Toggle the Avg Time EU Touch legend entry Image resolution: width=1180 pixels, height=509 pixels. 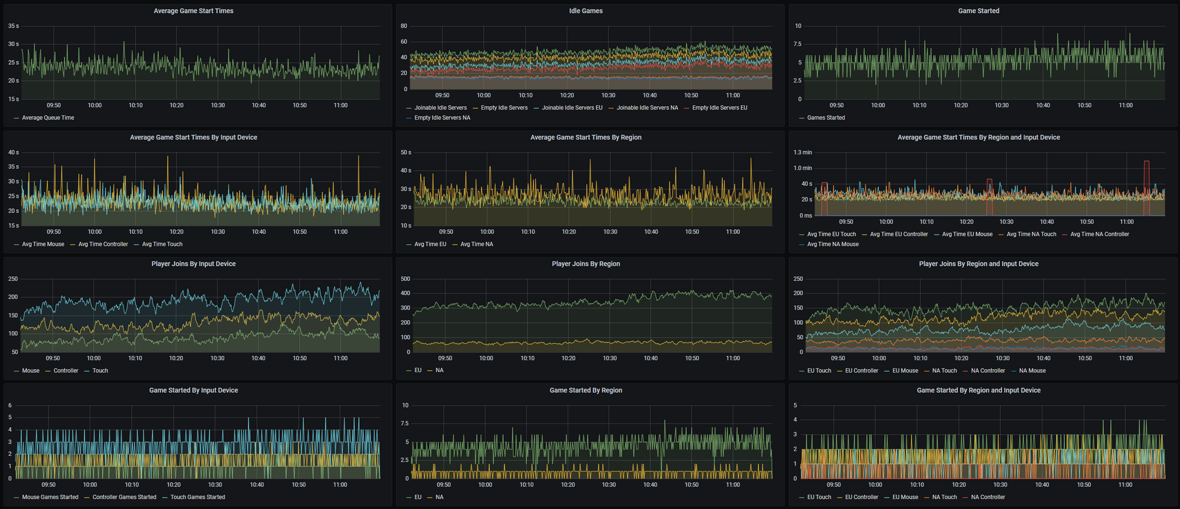point(831,234)
